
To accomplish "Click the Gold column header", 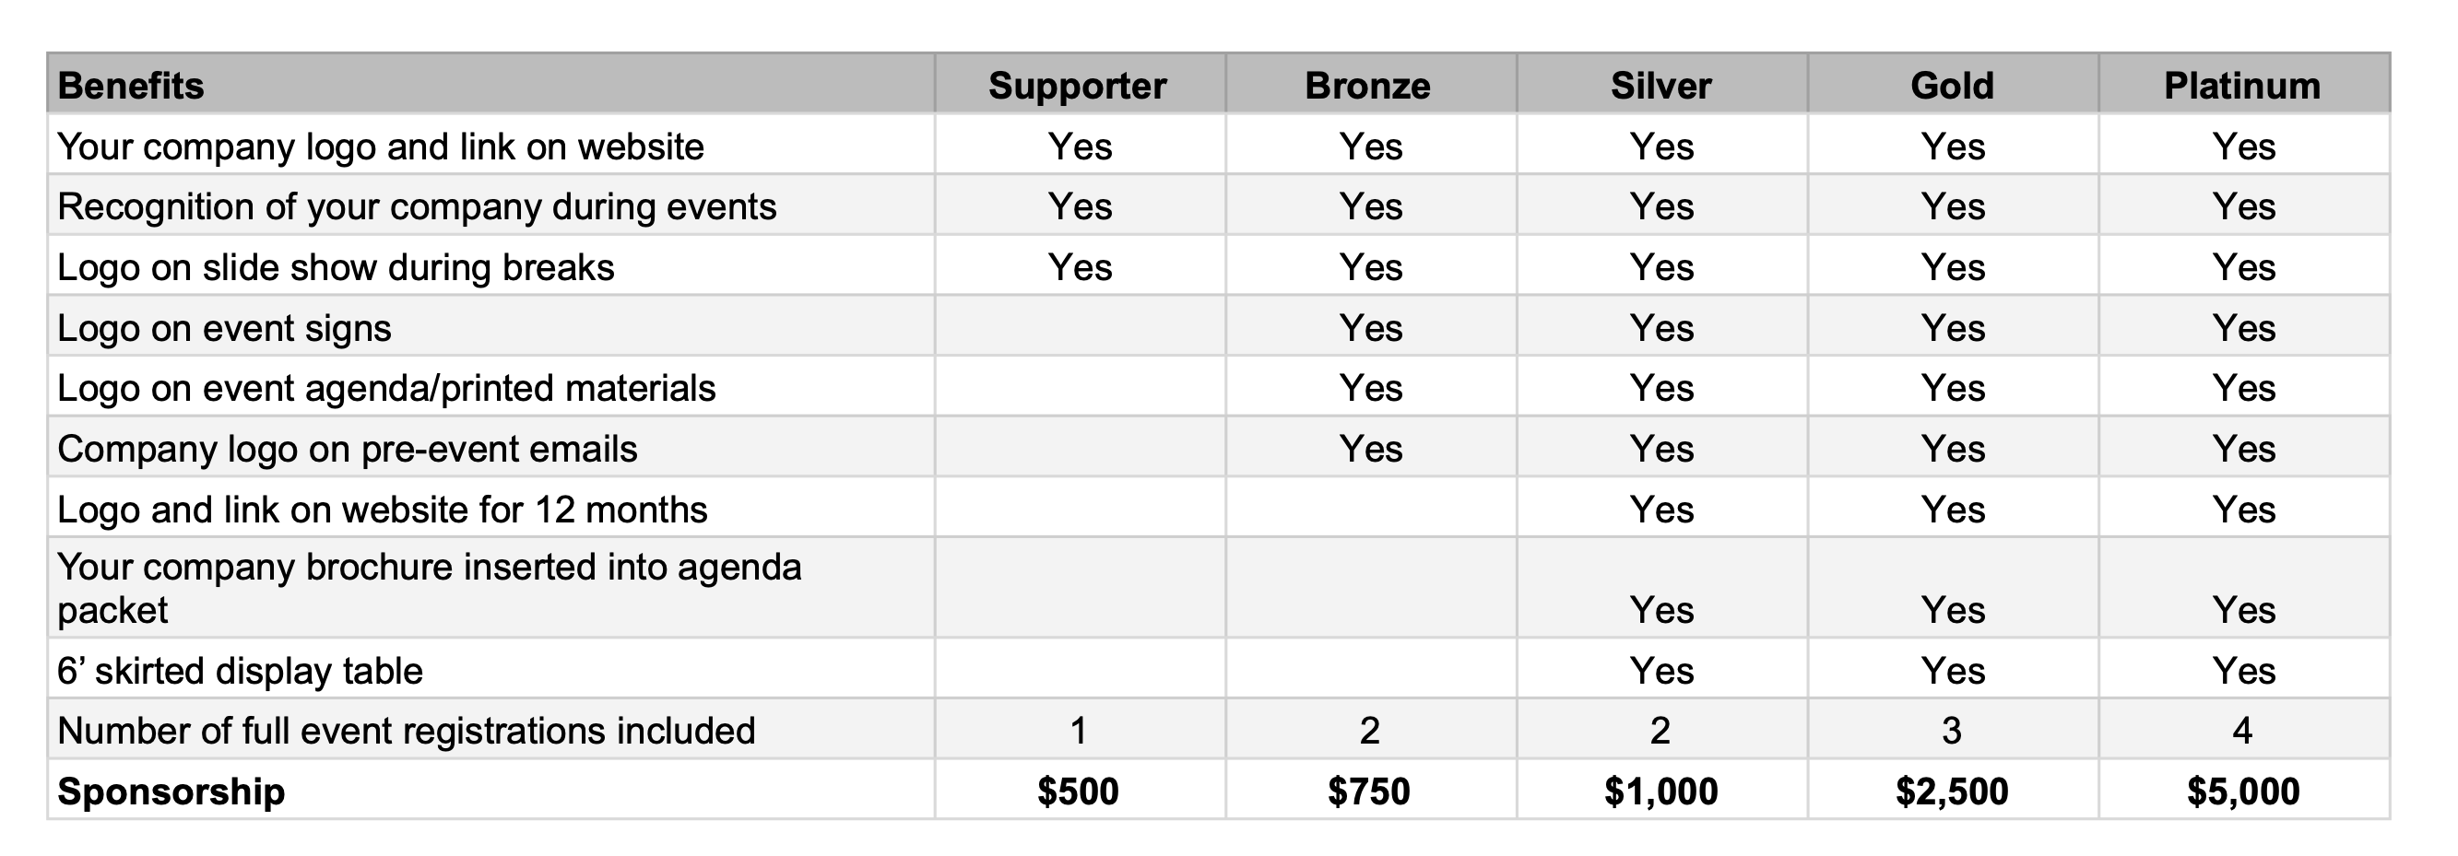I will [1951, 86].
